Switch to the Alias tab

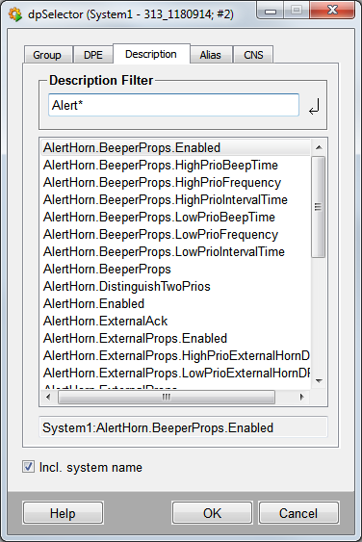point(210,55)
